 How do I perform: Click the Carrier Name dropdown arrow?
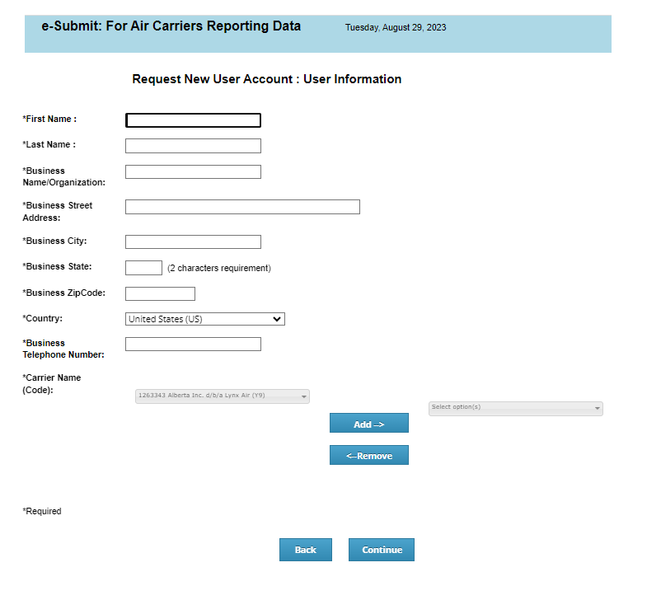(302, 396)
